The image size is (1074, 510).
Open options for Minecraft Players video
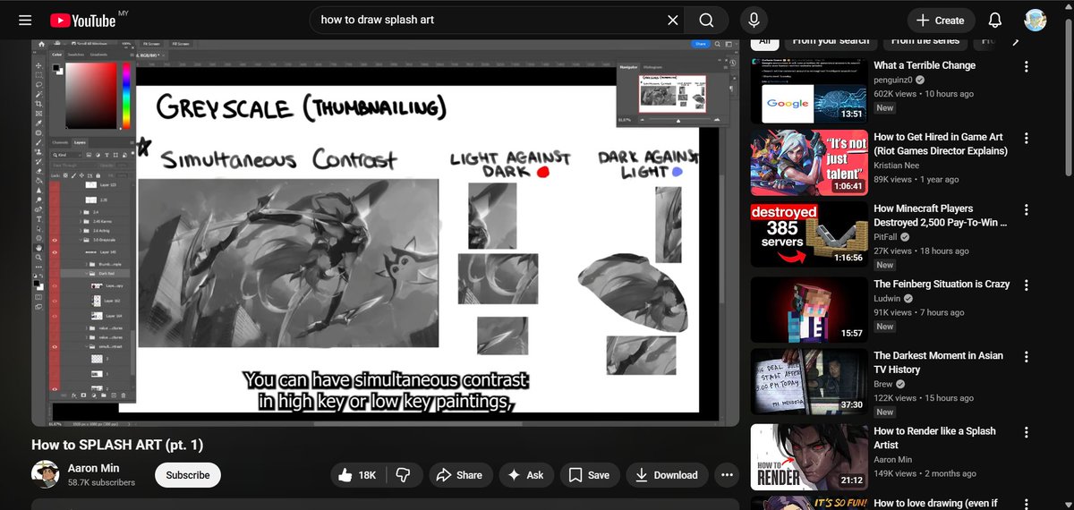coord(1027,209)
